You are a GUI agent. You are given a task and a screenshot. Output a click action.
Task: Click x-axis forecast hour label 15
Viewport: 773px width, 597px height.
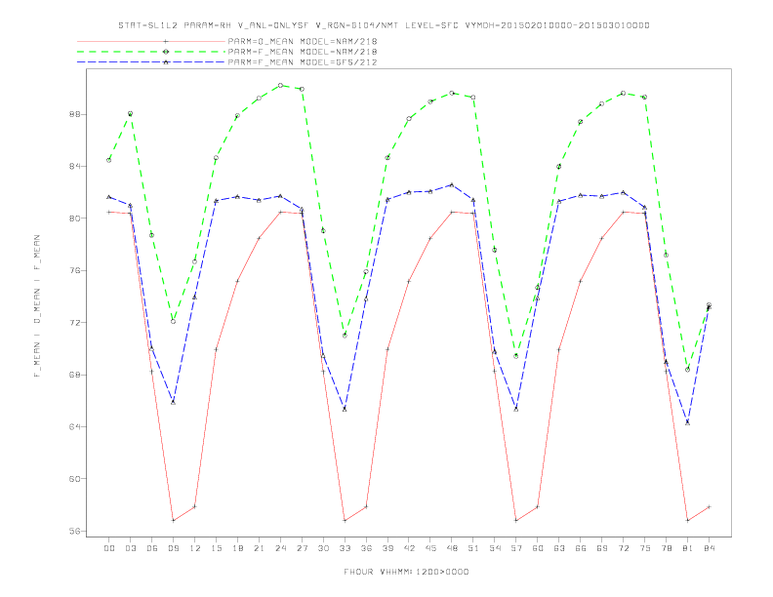tap(216, 548)
